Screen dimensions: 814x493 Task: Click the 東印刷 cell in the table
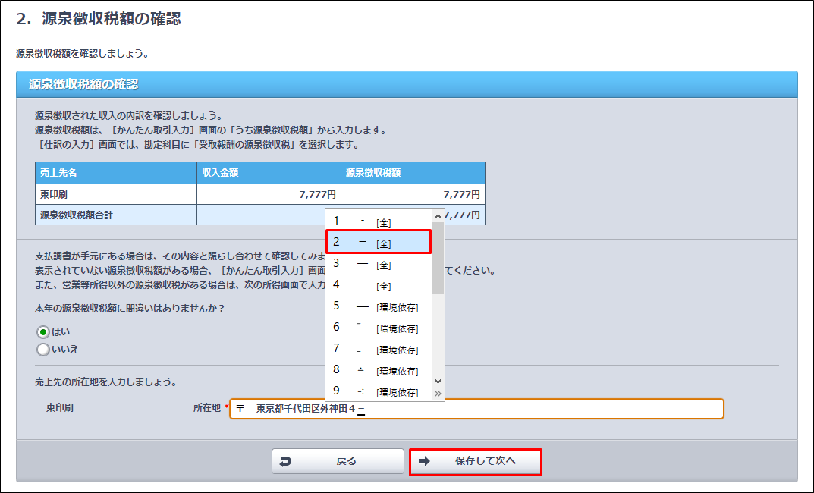click(x=115, y=195)
